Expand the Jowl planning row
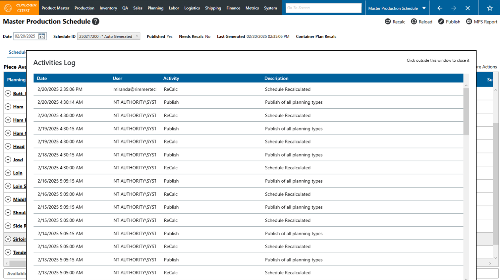This screenshot has height=280, width=500. point(8,160)
